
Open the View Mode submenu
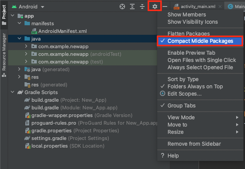[x=200, y=117]
